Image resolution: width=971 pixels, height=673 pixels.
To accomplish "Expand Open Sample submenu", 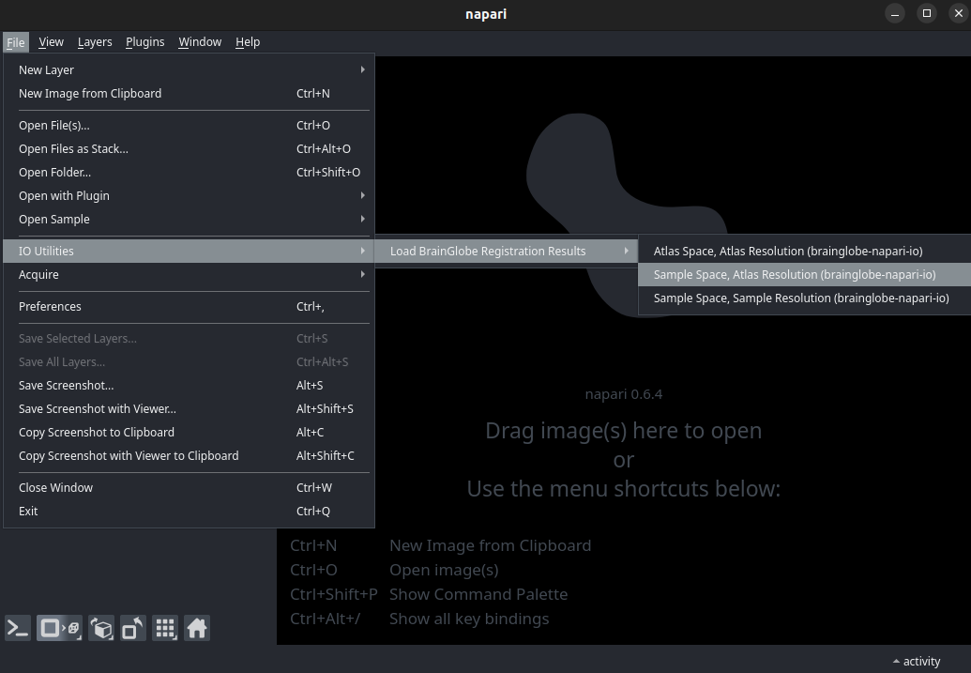I will coord(189,220).
